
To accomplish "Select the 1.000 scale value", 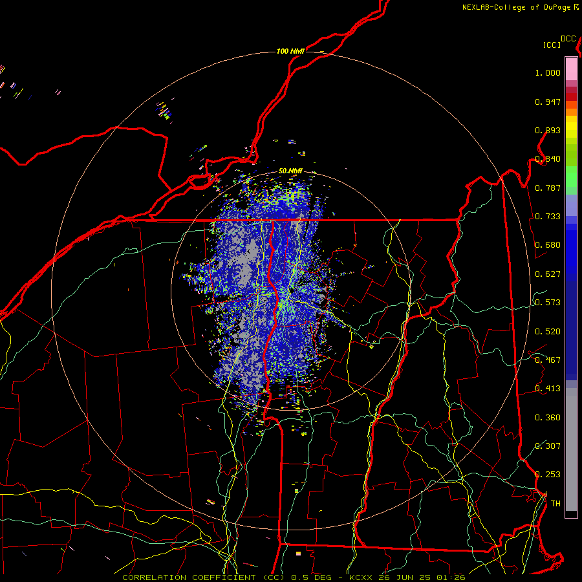I will tap(548, 72).
